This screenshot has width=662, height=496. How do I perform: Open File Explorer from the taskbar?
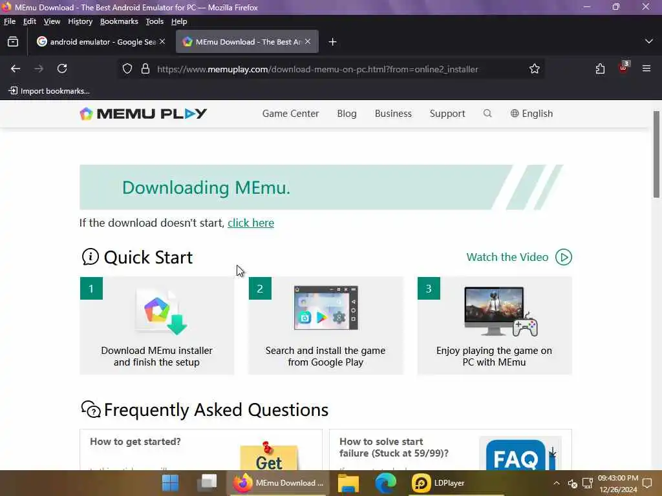pos(348,483)
